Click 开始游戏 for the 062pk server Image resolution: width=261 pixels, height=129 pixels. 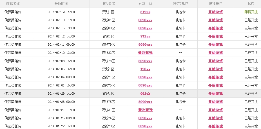click(215, 94)
